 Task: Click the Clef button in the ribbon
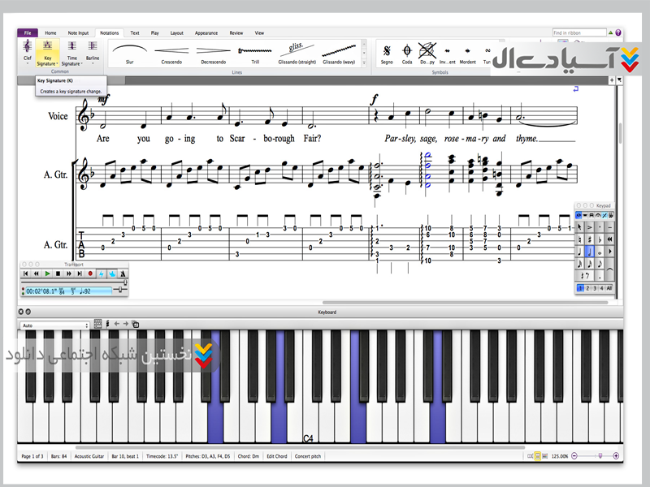pyautogui.click(x=28, y=52)
